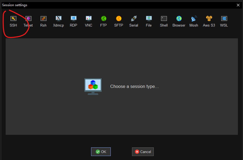Select the FTP session icon
Screen dimensions: 243x160
[103, 21]
